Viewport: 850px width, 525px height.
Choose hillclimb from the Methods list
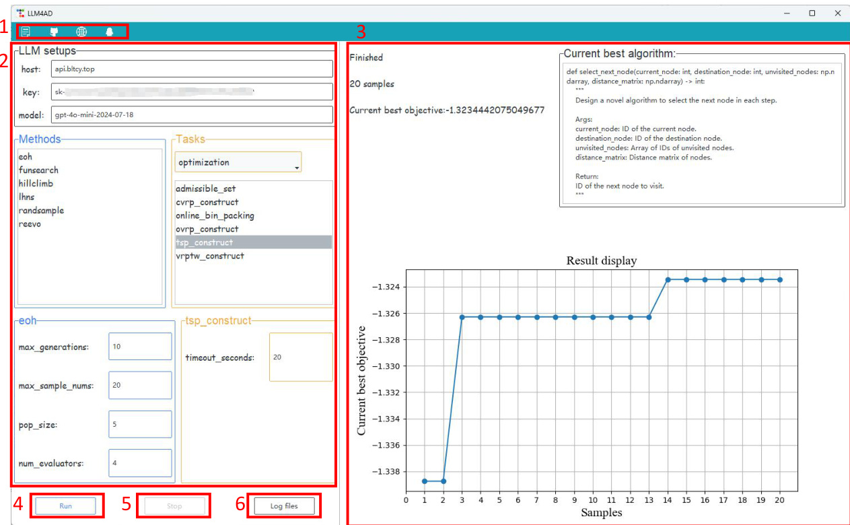coord(36,184)
